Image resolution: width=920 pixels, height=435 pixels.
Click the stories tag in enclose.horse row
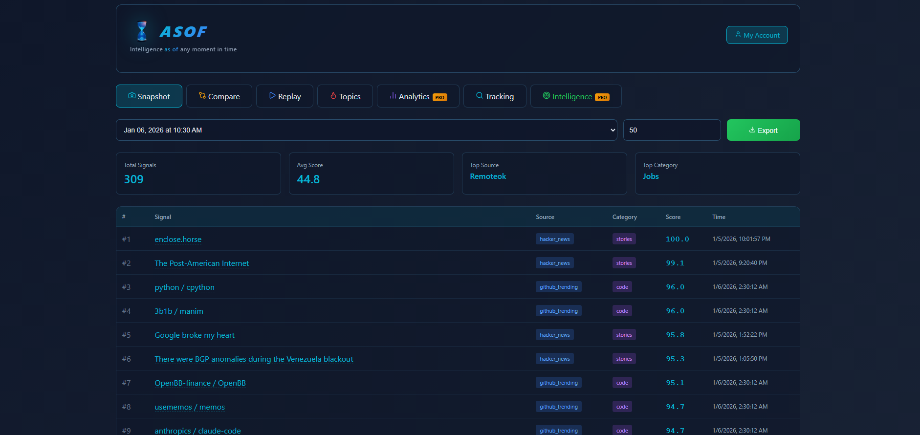(x=624, y=239)
